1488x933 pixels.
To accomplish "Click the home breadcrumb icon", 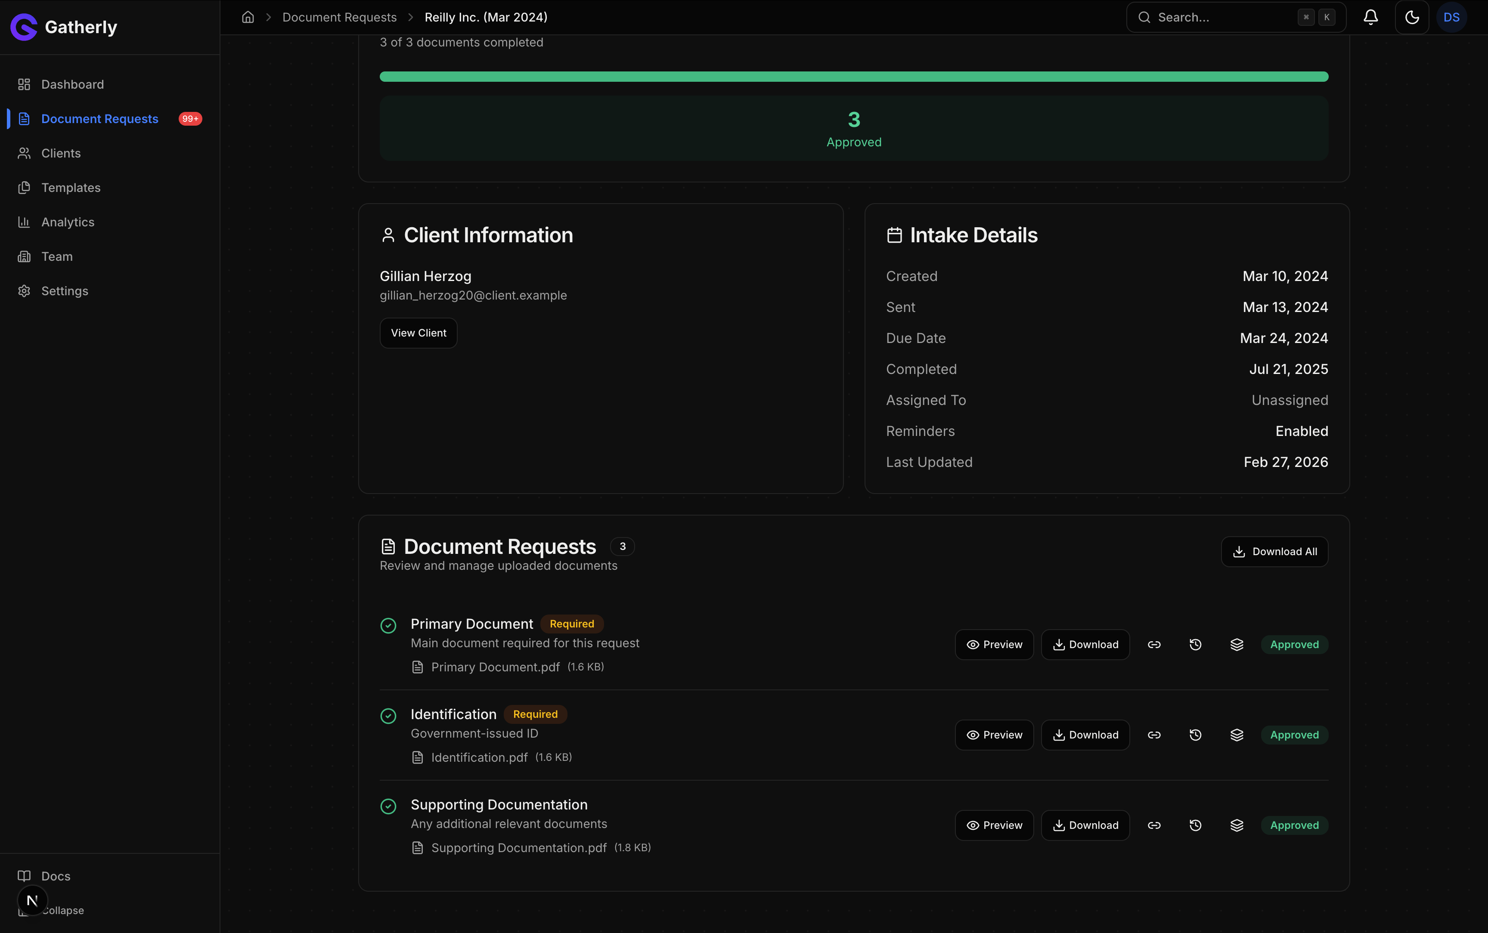I will tap(248, 17).
